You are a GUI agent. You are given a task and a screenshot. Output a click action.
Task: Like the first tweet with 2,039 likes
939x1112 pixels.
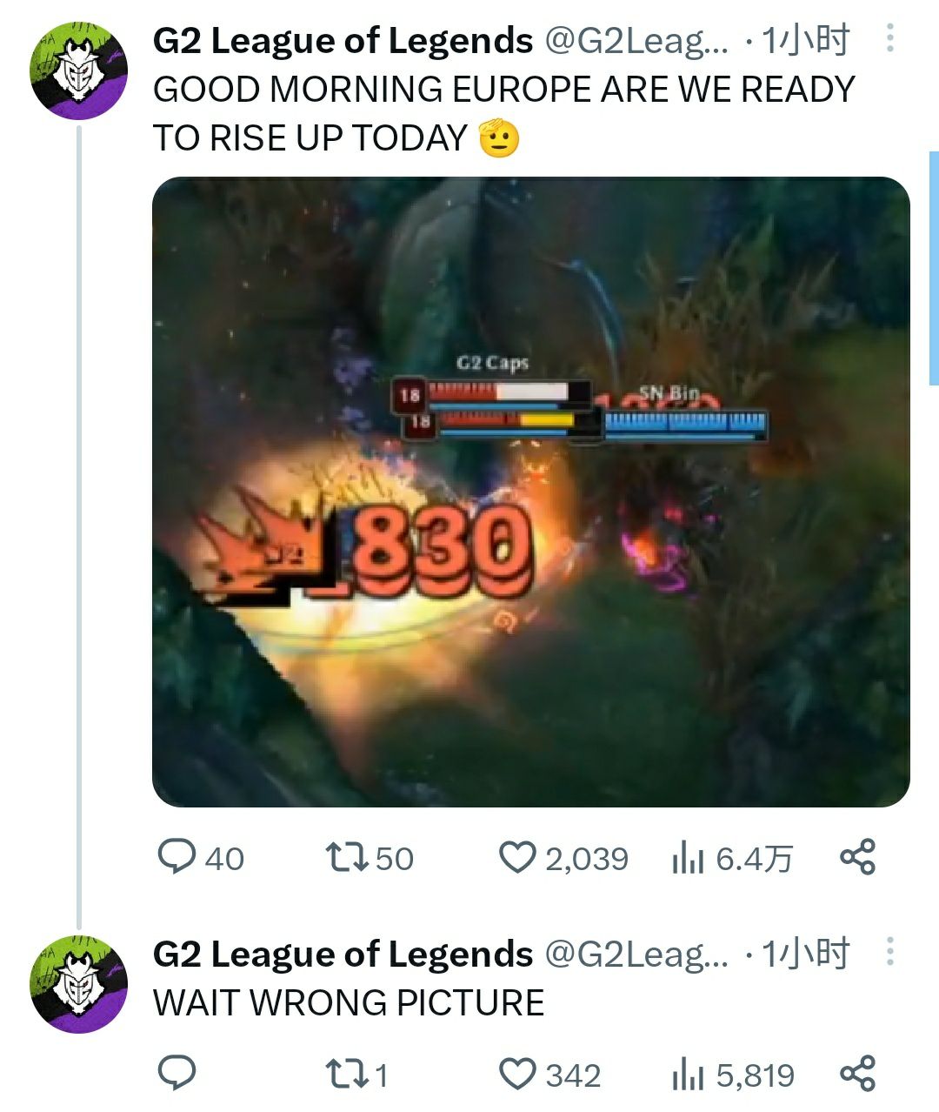coord(563,858)
